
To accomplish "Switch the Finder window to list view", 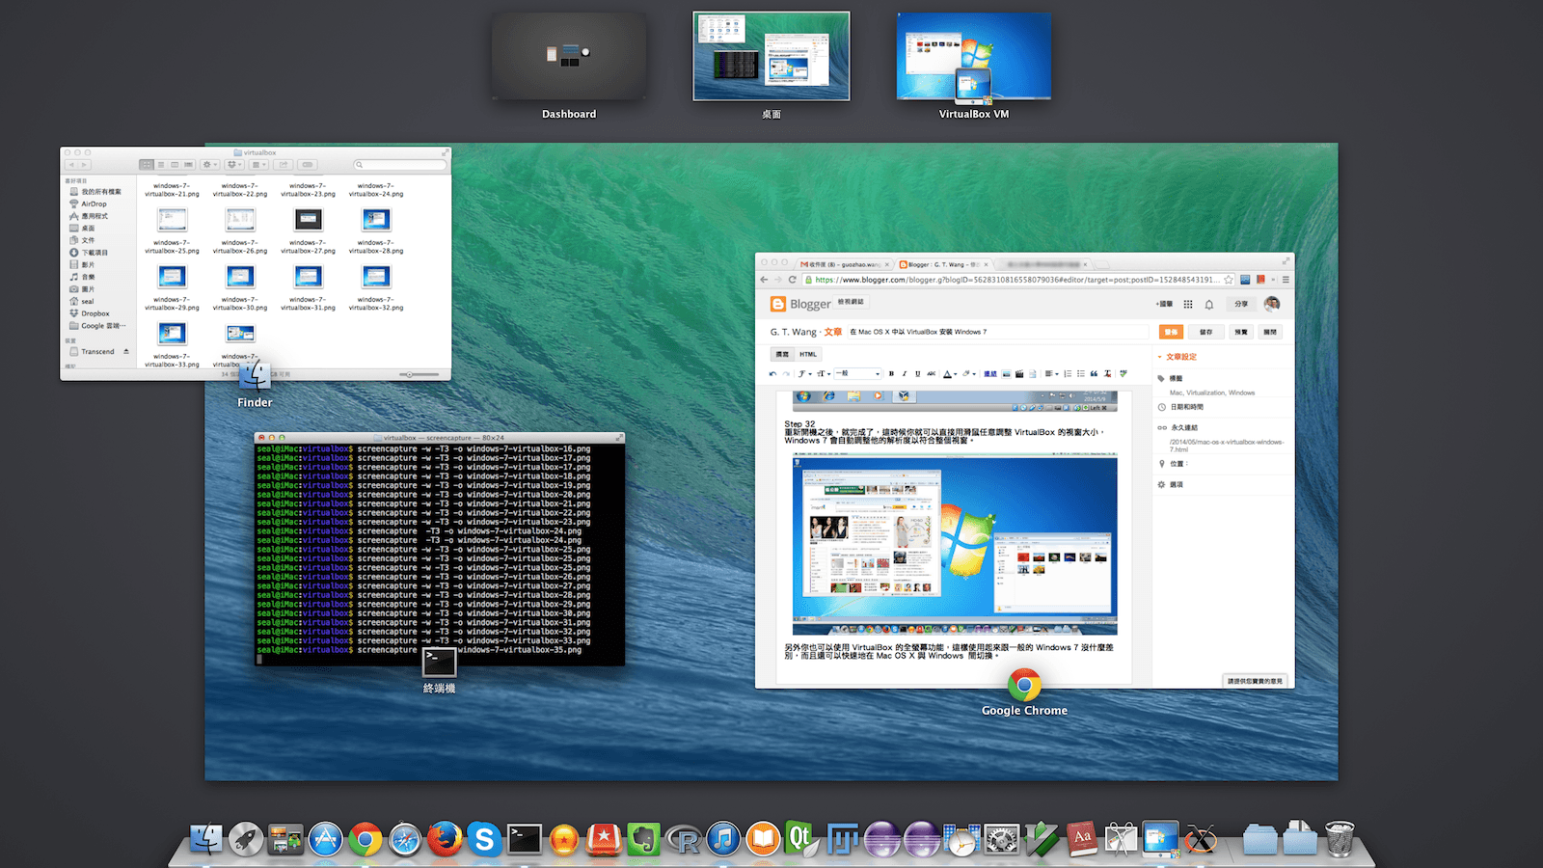I will 161,164.
